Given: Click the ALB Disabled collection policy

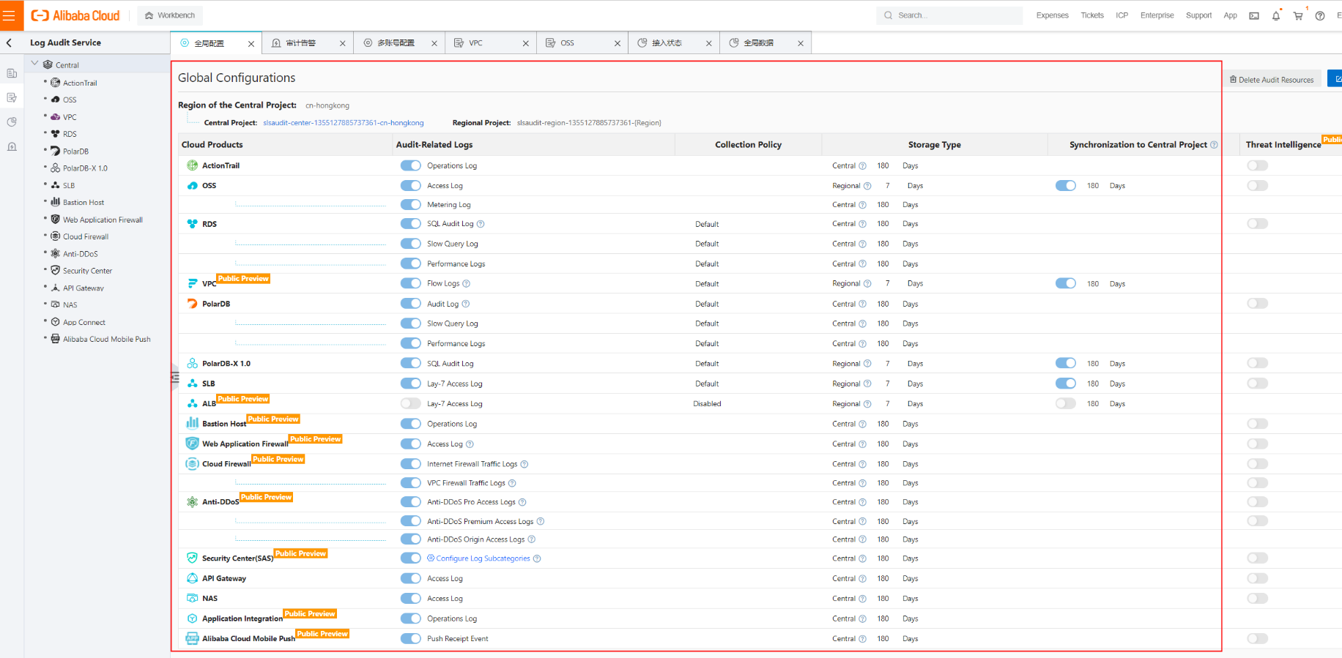Looking at the screenshot, I should pyautogui.click(x=707, y=403).
